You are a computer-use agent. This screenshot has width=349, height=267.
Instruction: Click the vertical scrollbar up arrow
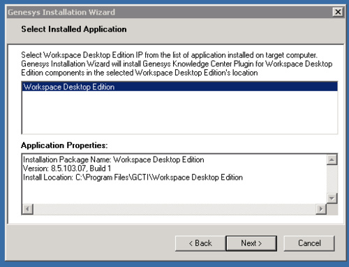(332, 159)
